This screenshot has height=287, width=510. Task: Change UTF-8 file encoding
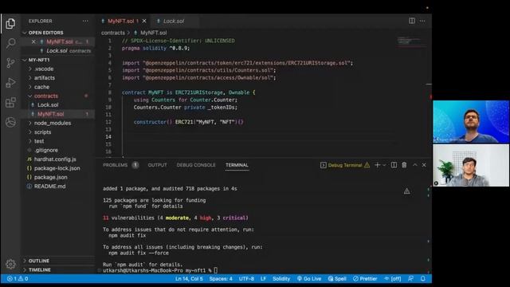click(246, 278)
